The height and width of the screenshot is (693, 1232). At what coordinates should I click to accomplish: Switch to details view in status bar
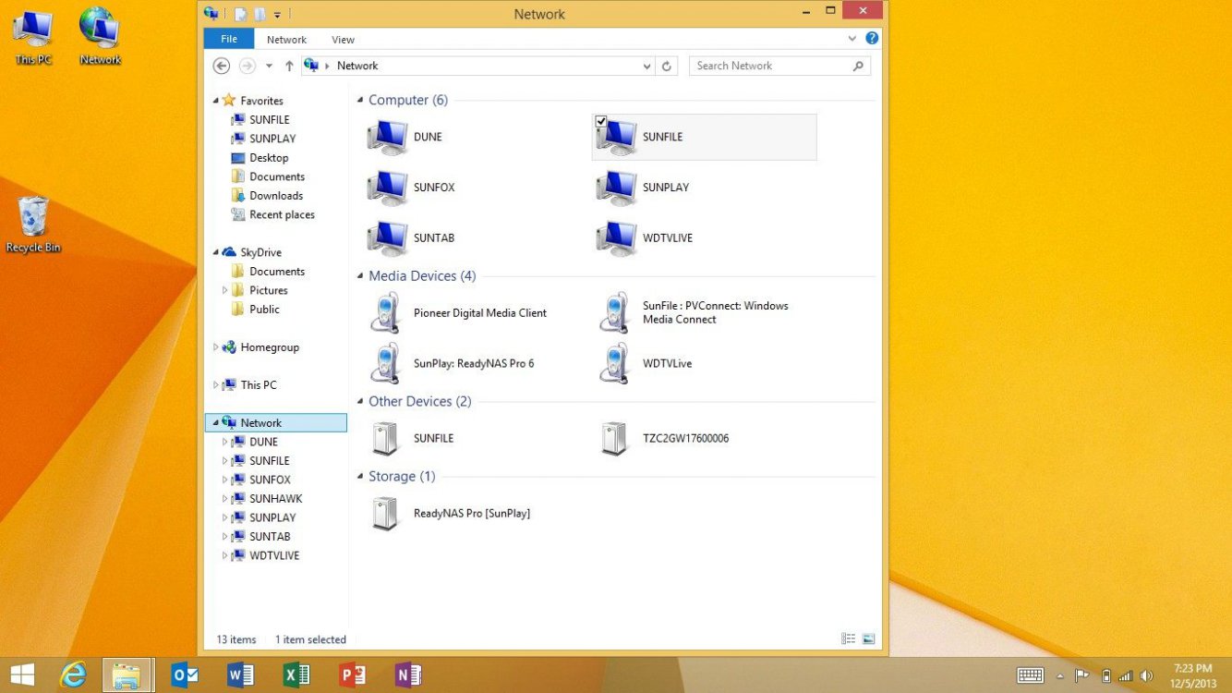[849, 638]
